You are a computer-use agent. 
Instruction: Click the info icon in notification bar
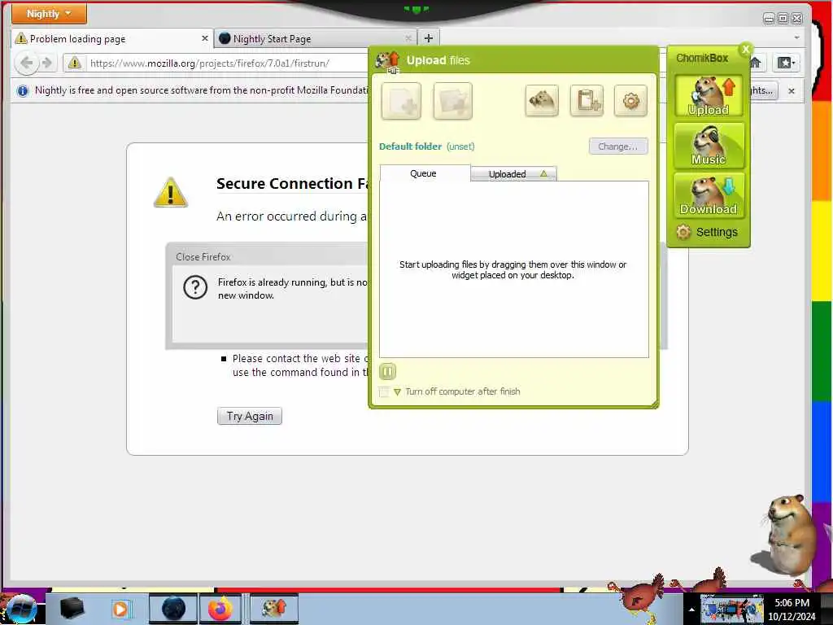pos(22,91)
